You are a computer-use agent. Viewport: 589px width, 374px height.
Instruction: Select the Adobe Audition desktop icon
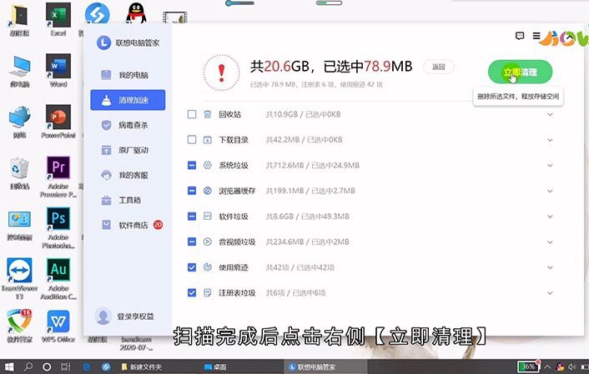[x=58, y=279]
